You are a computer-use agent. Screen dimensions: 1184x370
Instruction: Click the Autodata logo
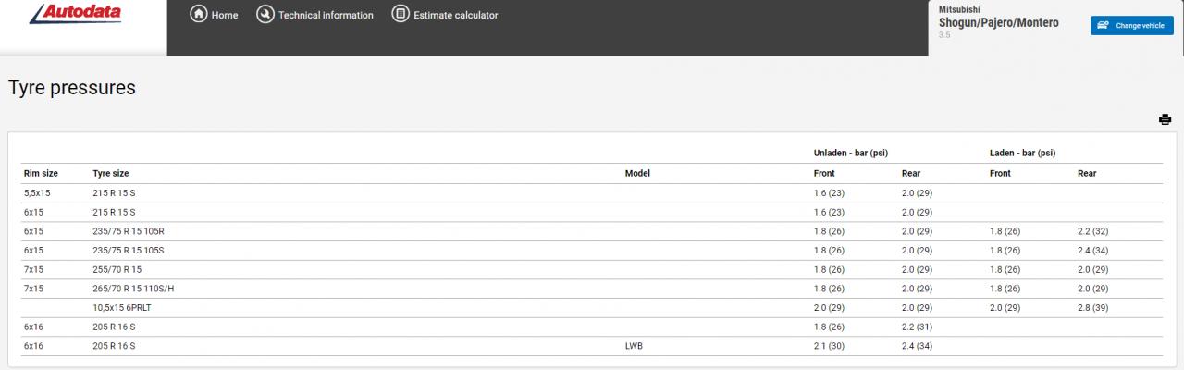[76, 14]
